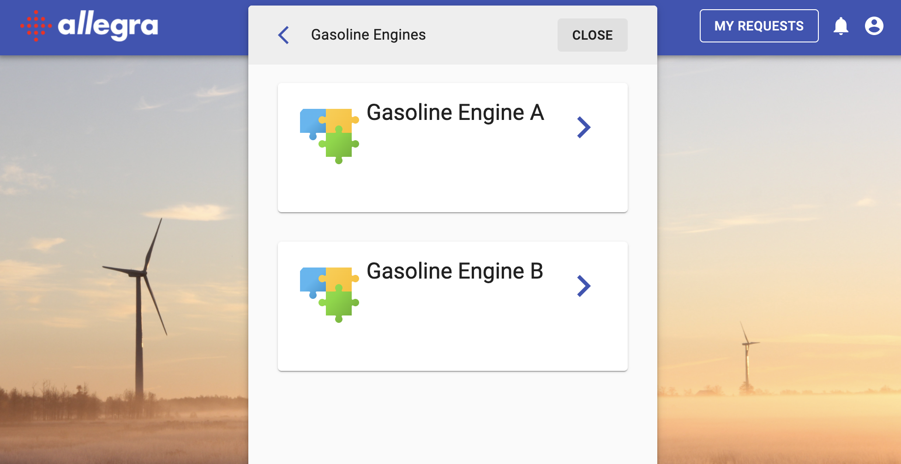Click the empty dialog area below the Engine B card
901x464 pixels.
[452, 420]
